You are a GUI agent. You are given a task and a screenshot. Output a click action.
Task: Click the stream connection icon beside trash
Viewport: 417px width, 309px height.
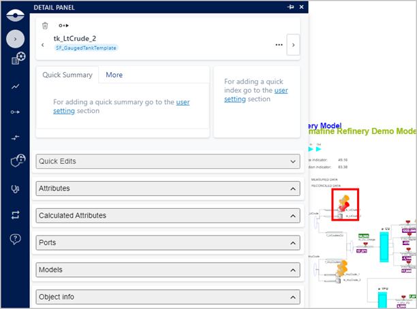(x=64, y=25)
